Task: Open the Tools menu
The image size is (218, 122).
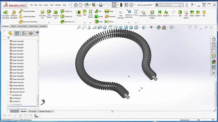Action: (x=51, y=5)
